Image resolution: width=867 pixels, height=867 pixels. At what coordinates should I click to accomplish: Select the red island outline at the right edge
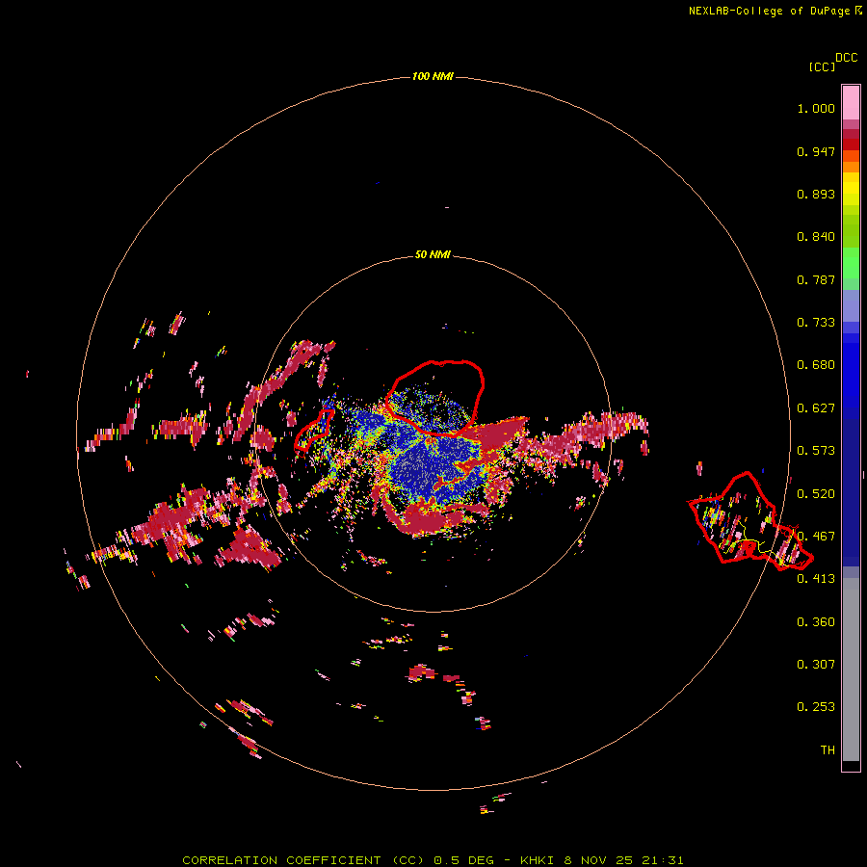749,521
